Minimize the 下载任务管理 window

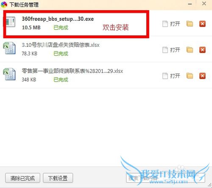point(190,4)
